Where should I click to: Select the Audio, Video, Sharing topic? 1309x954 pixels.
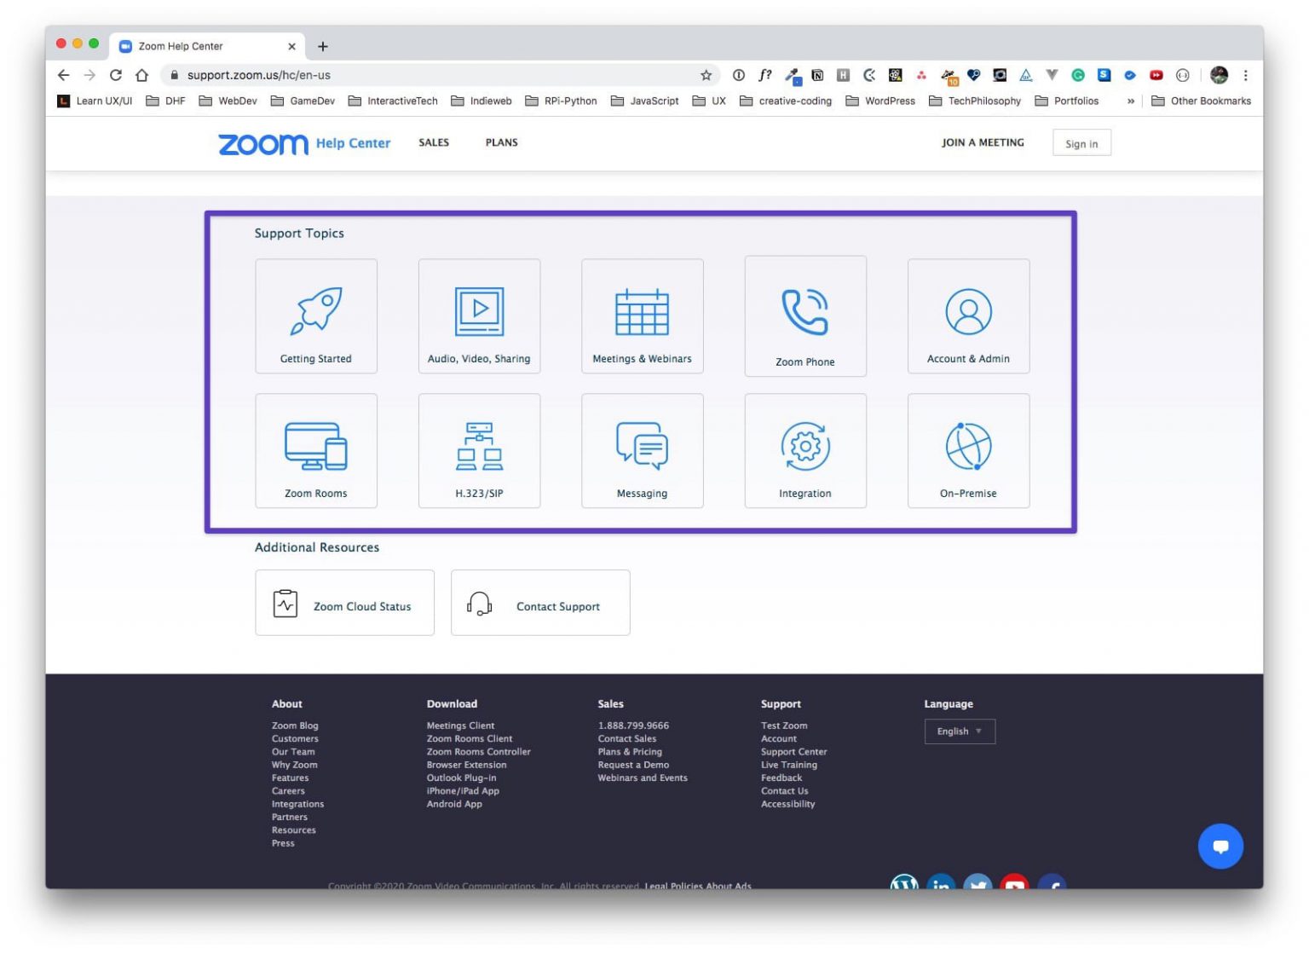479,315
